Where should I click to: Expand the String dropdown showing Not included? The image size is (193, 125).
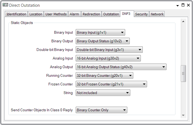pos(103,93)
